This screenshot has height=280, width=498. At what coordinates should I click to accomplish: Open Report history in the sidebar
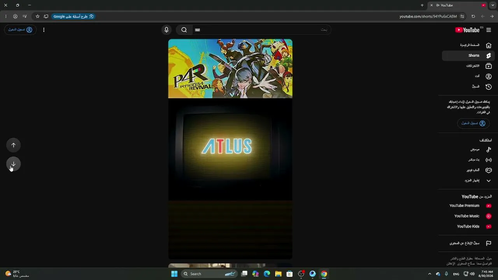[x=468, y=243]
